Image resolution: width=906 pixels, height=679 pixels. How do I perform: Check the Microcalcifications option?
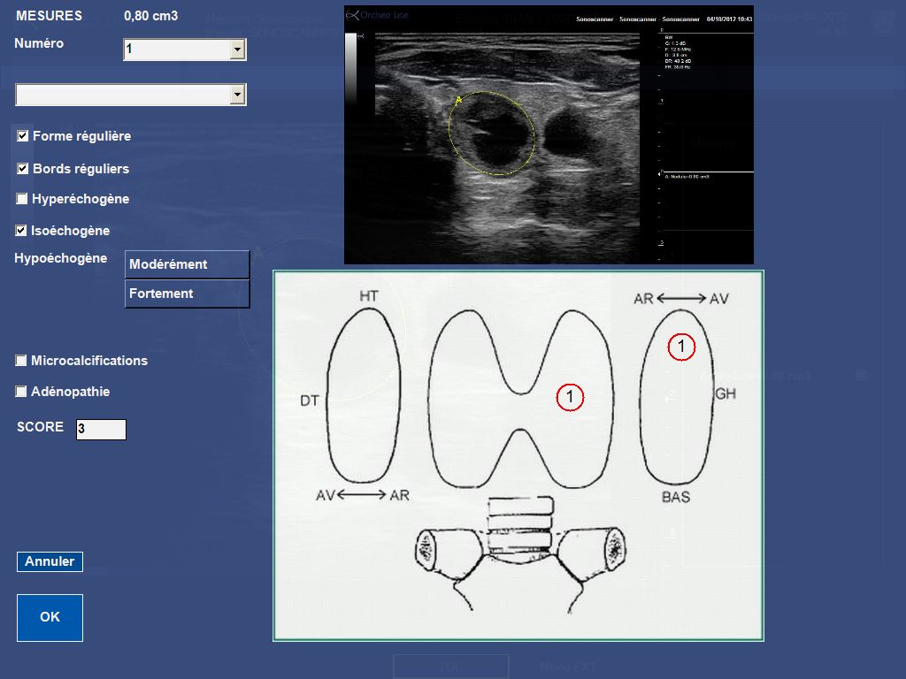coord(21,361)
